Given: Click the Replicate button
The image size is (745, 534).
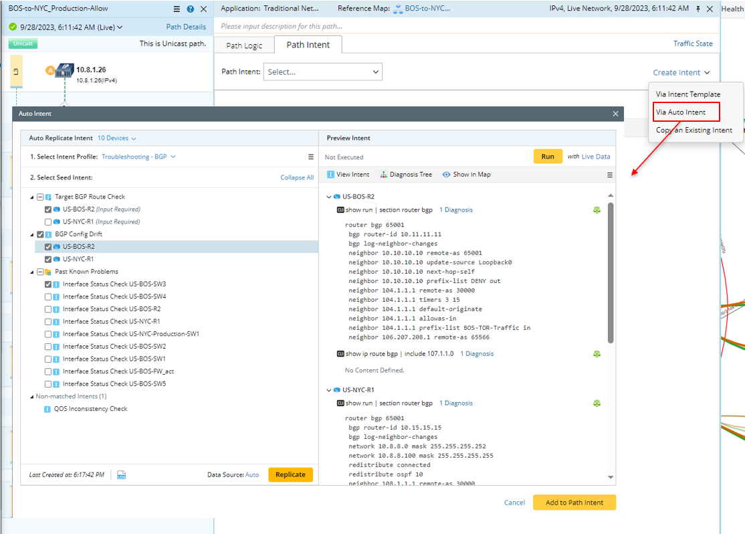Looking at the screenshot, I should click(290, 474).
